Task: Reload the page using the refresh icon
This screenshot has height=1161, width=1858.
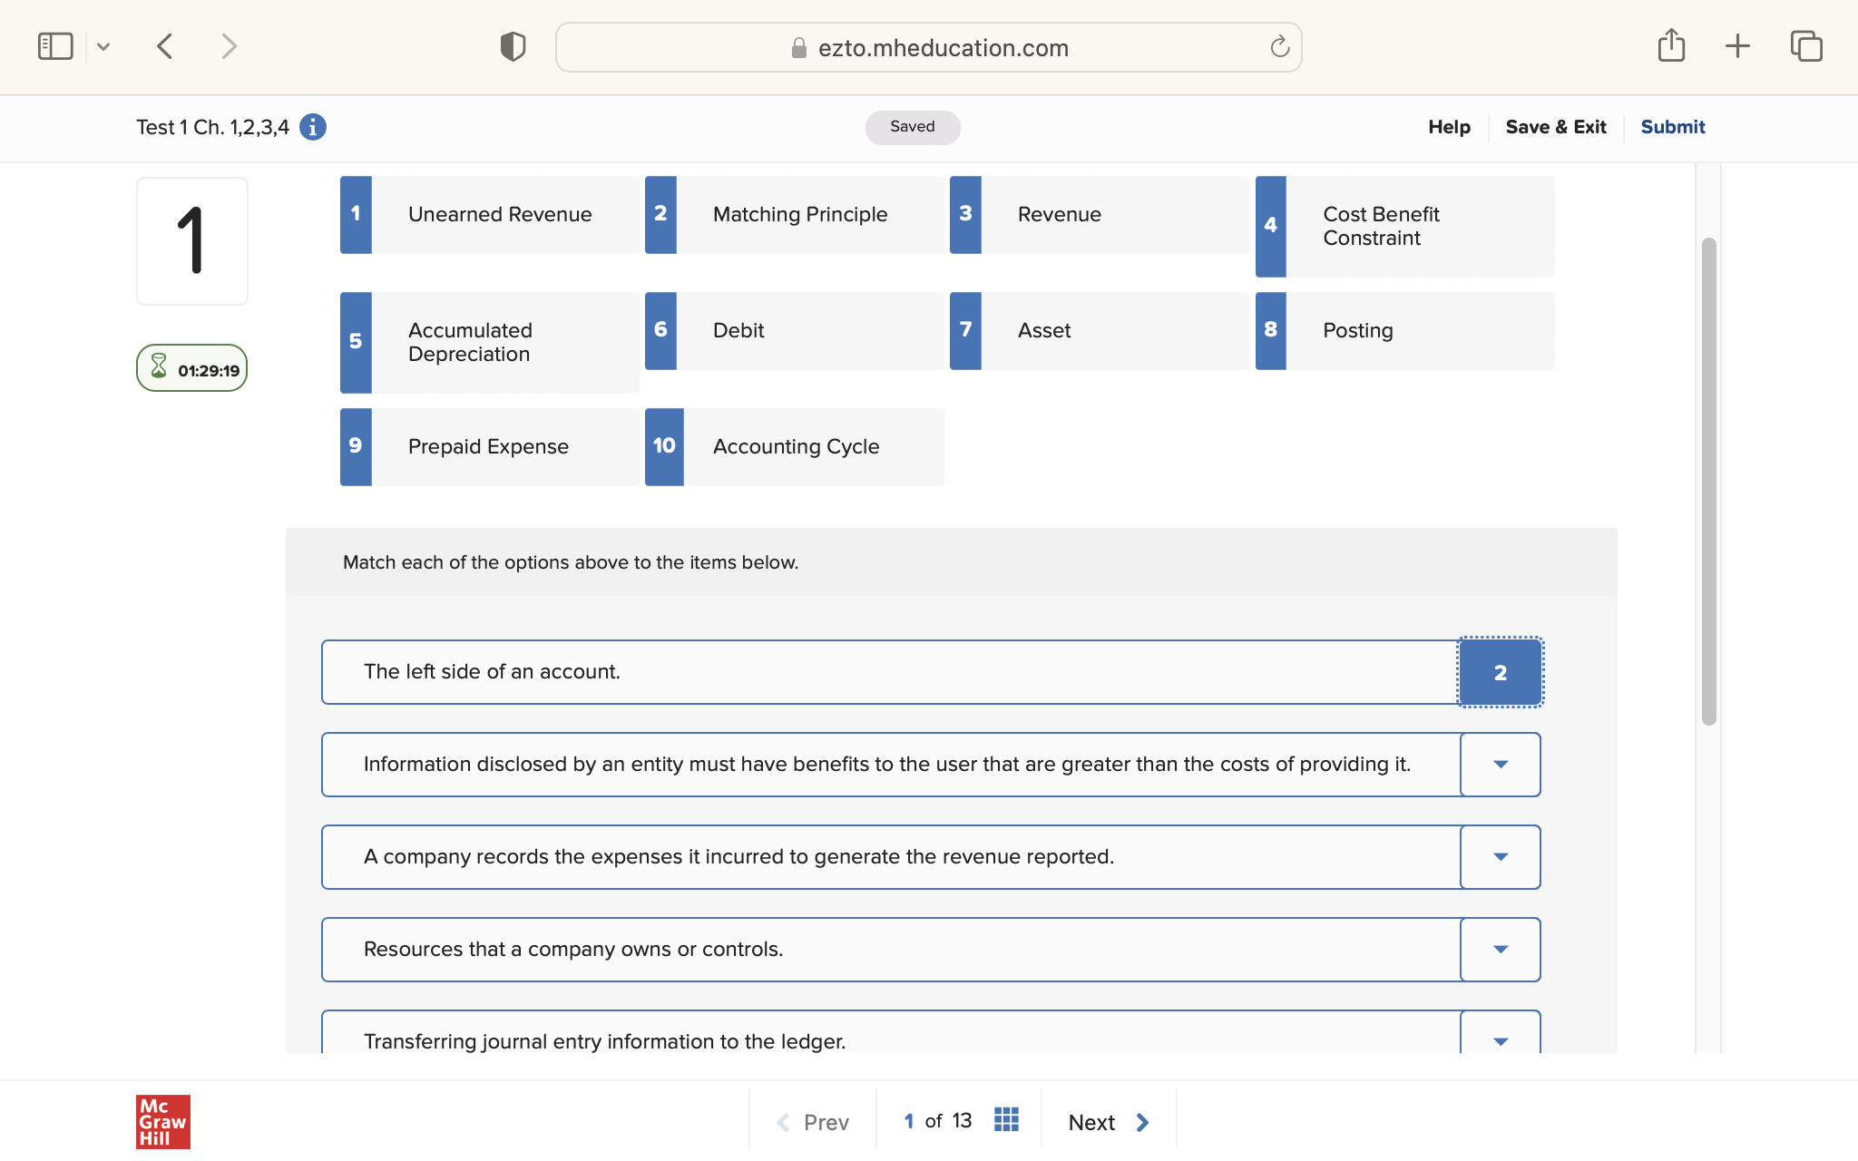Action: point(1279,47)
